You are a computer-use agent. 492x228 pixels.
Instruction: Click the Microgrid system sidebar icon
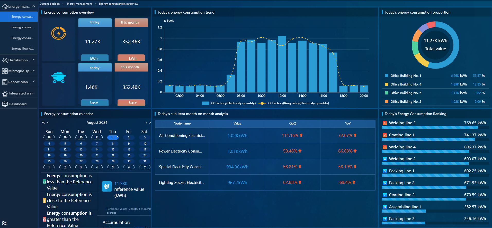coord(5,71)
